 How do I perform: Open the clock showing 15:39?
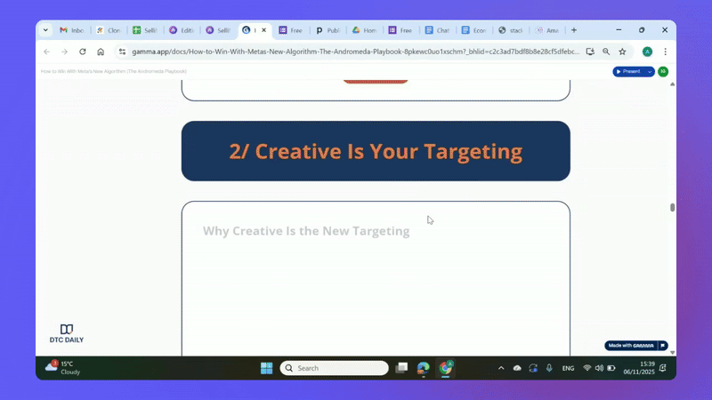click(x=639, y=368)
